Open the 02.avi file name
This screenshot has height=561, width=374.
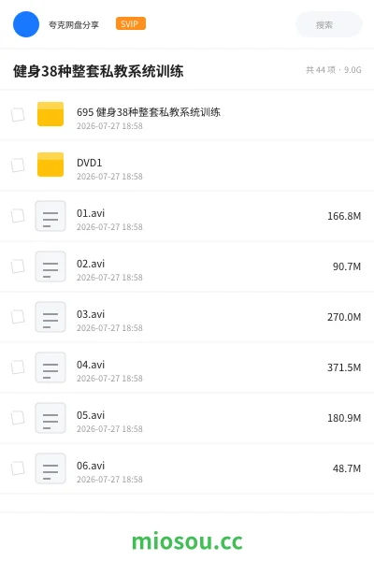[91, 264]
